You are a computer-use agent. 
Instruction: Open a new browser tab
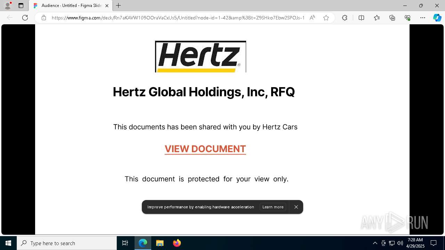[x=119, y=6]
